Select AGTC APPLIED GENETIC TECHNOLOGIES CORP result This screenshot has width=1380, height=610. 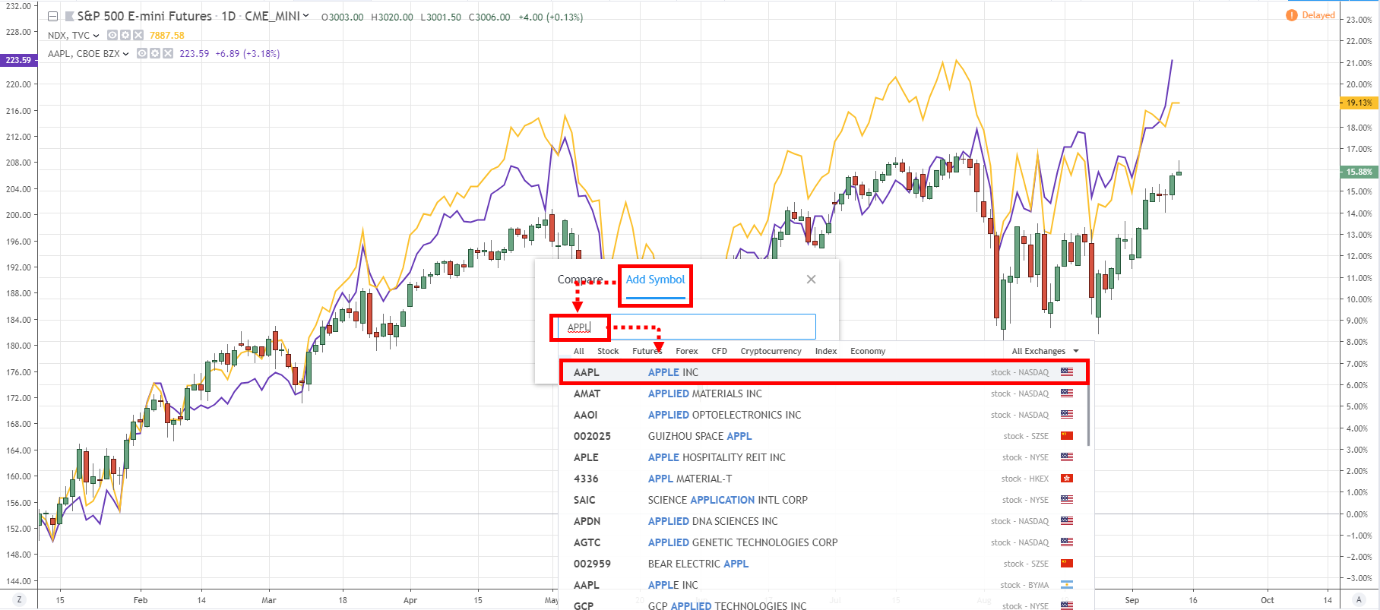[825, 542]
